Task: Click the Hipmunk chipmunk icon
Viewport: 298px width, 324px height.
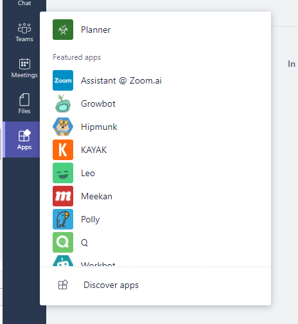Action: point(63,127)
